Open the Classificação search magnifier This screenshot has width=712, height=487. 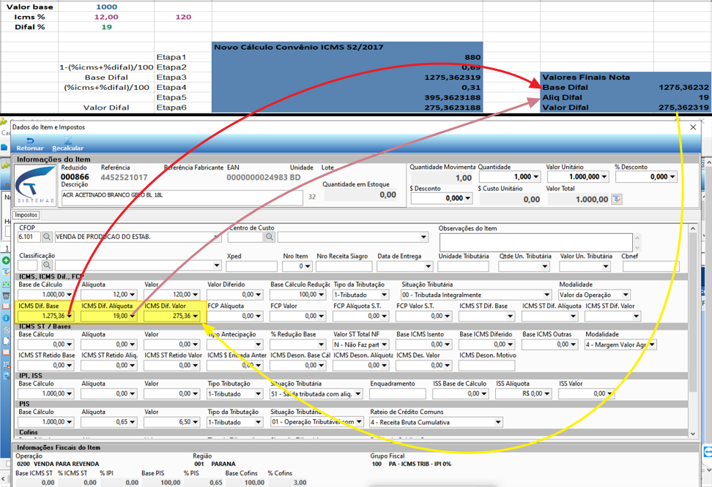point(47,265)
